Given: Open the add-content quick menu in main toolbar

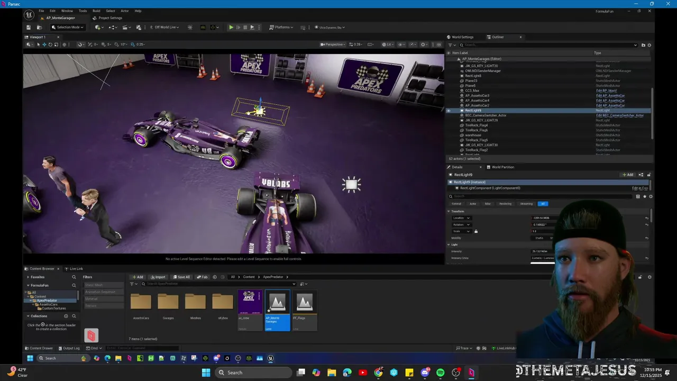Looking at the screenshot, I should coord(99,27).
